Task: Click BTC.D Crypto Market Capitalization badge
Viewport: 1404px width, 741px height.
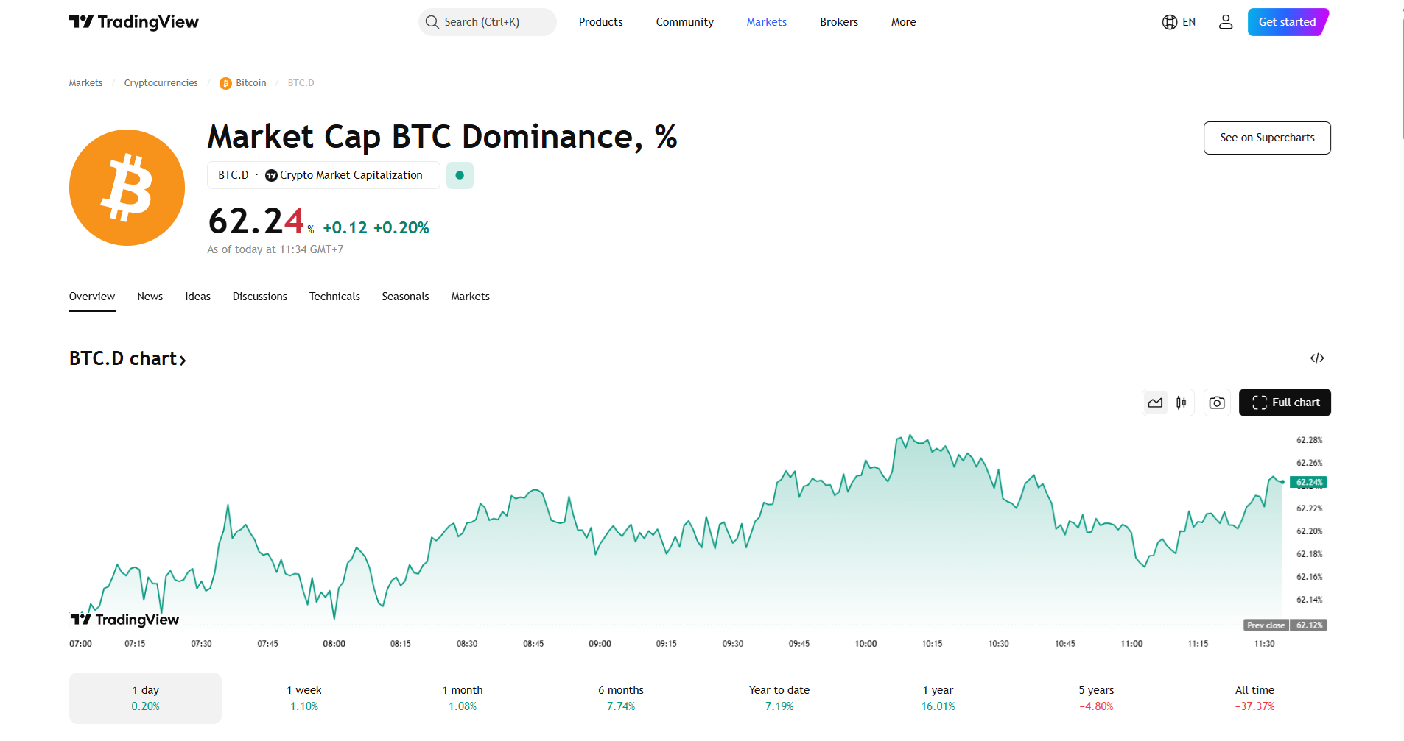Action: pos(323,175)
